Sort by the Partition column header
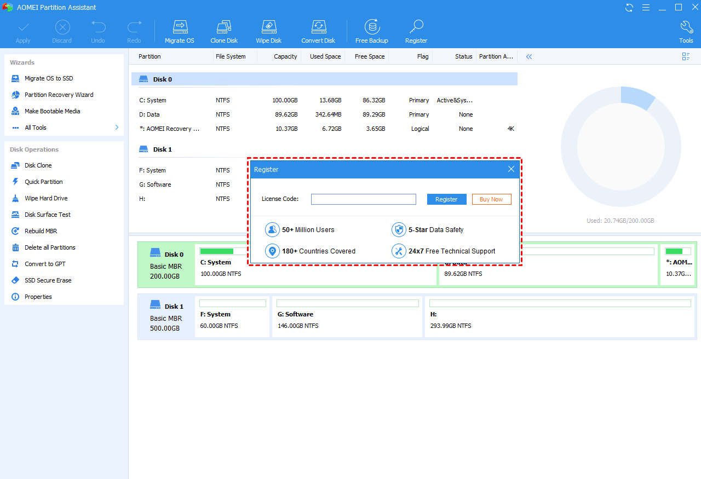701x479 pixels. pyautogui.click(x=150, y=56)
